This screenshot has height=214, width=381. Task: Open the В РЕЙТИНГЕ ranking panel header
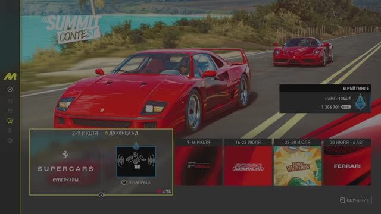coord(325,89)
